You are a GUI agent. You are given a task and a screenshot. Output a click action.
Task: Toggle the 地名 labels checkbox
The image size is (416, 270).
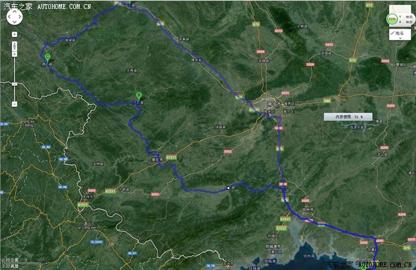click(x=393, y=34)
